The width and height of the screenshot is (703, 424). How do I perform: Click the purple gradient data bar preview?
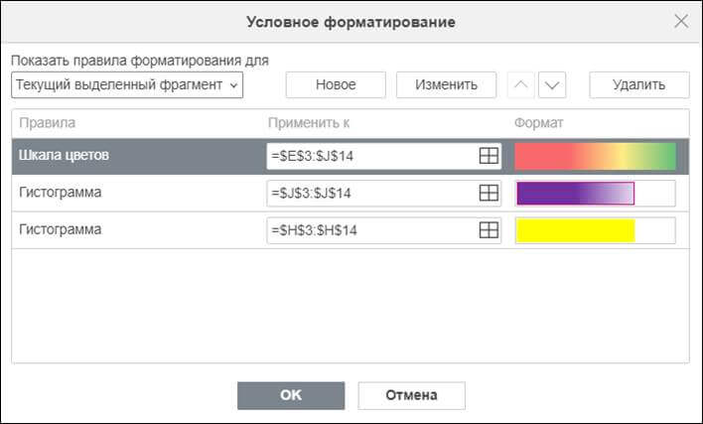tap(576, 193)
